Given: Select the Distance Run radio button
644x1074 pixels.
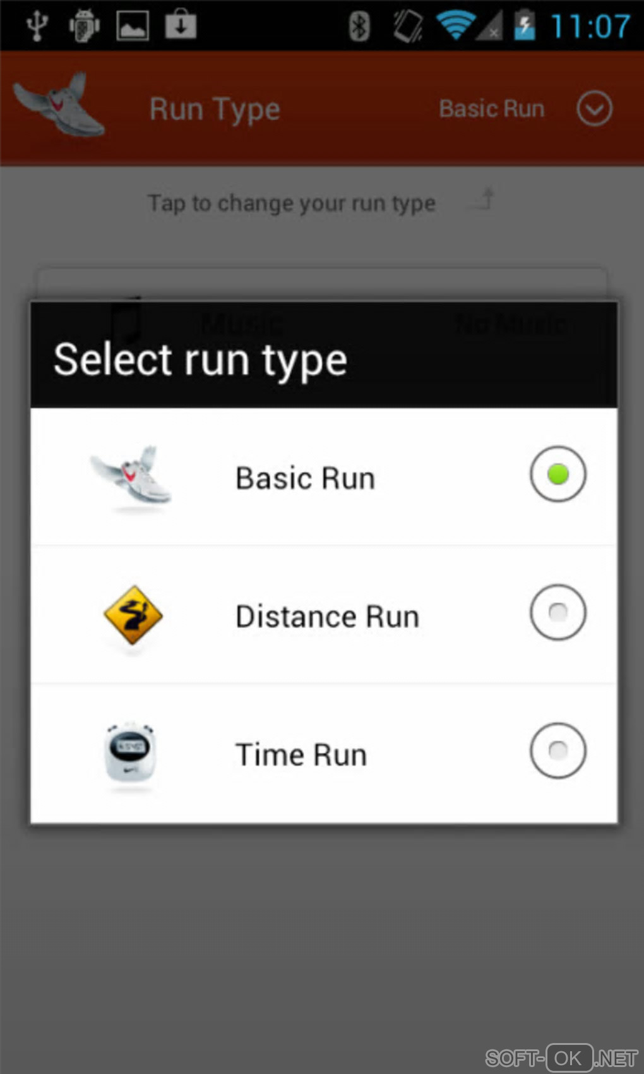Looking at the screenshot, I should click(558, 612).
